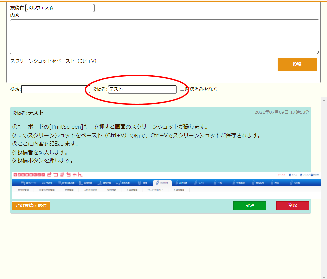327x279 pixels.
Task: Click the 経理 calculator icon in the blue bar
Action: click(x=140, y=182)
